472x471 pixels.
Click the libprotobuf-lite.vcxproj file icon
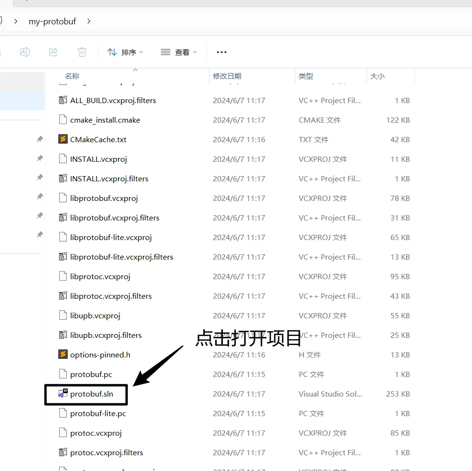click(63, 237)
